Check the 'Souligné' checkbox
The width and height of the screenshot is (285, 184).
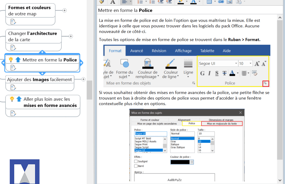136,161
